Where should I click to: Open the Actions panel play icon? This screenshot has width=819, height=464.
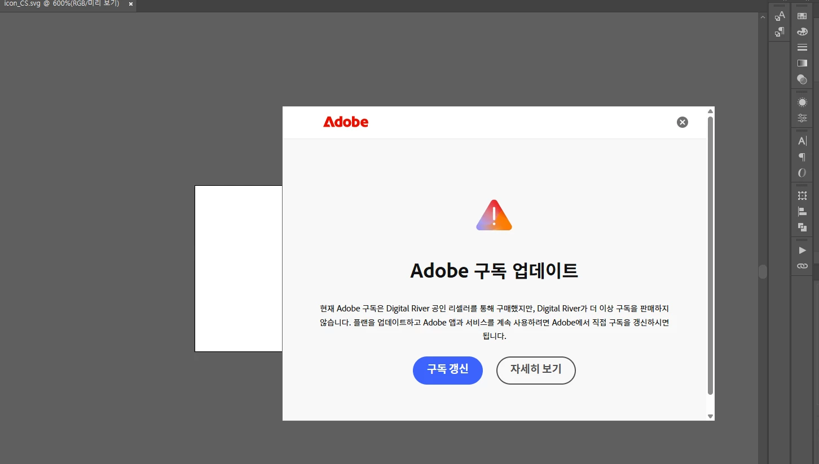click(x=802, y=250)
